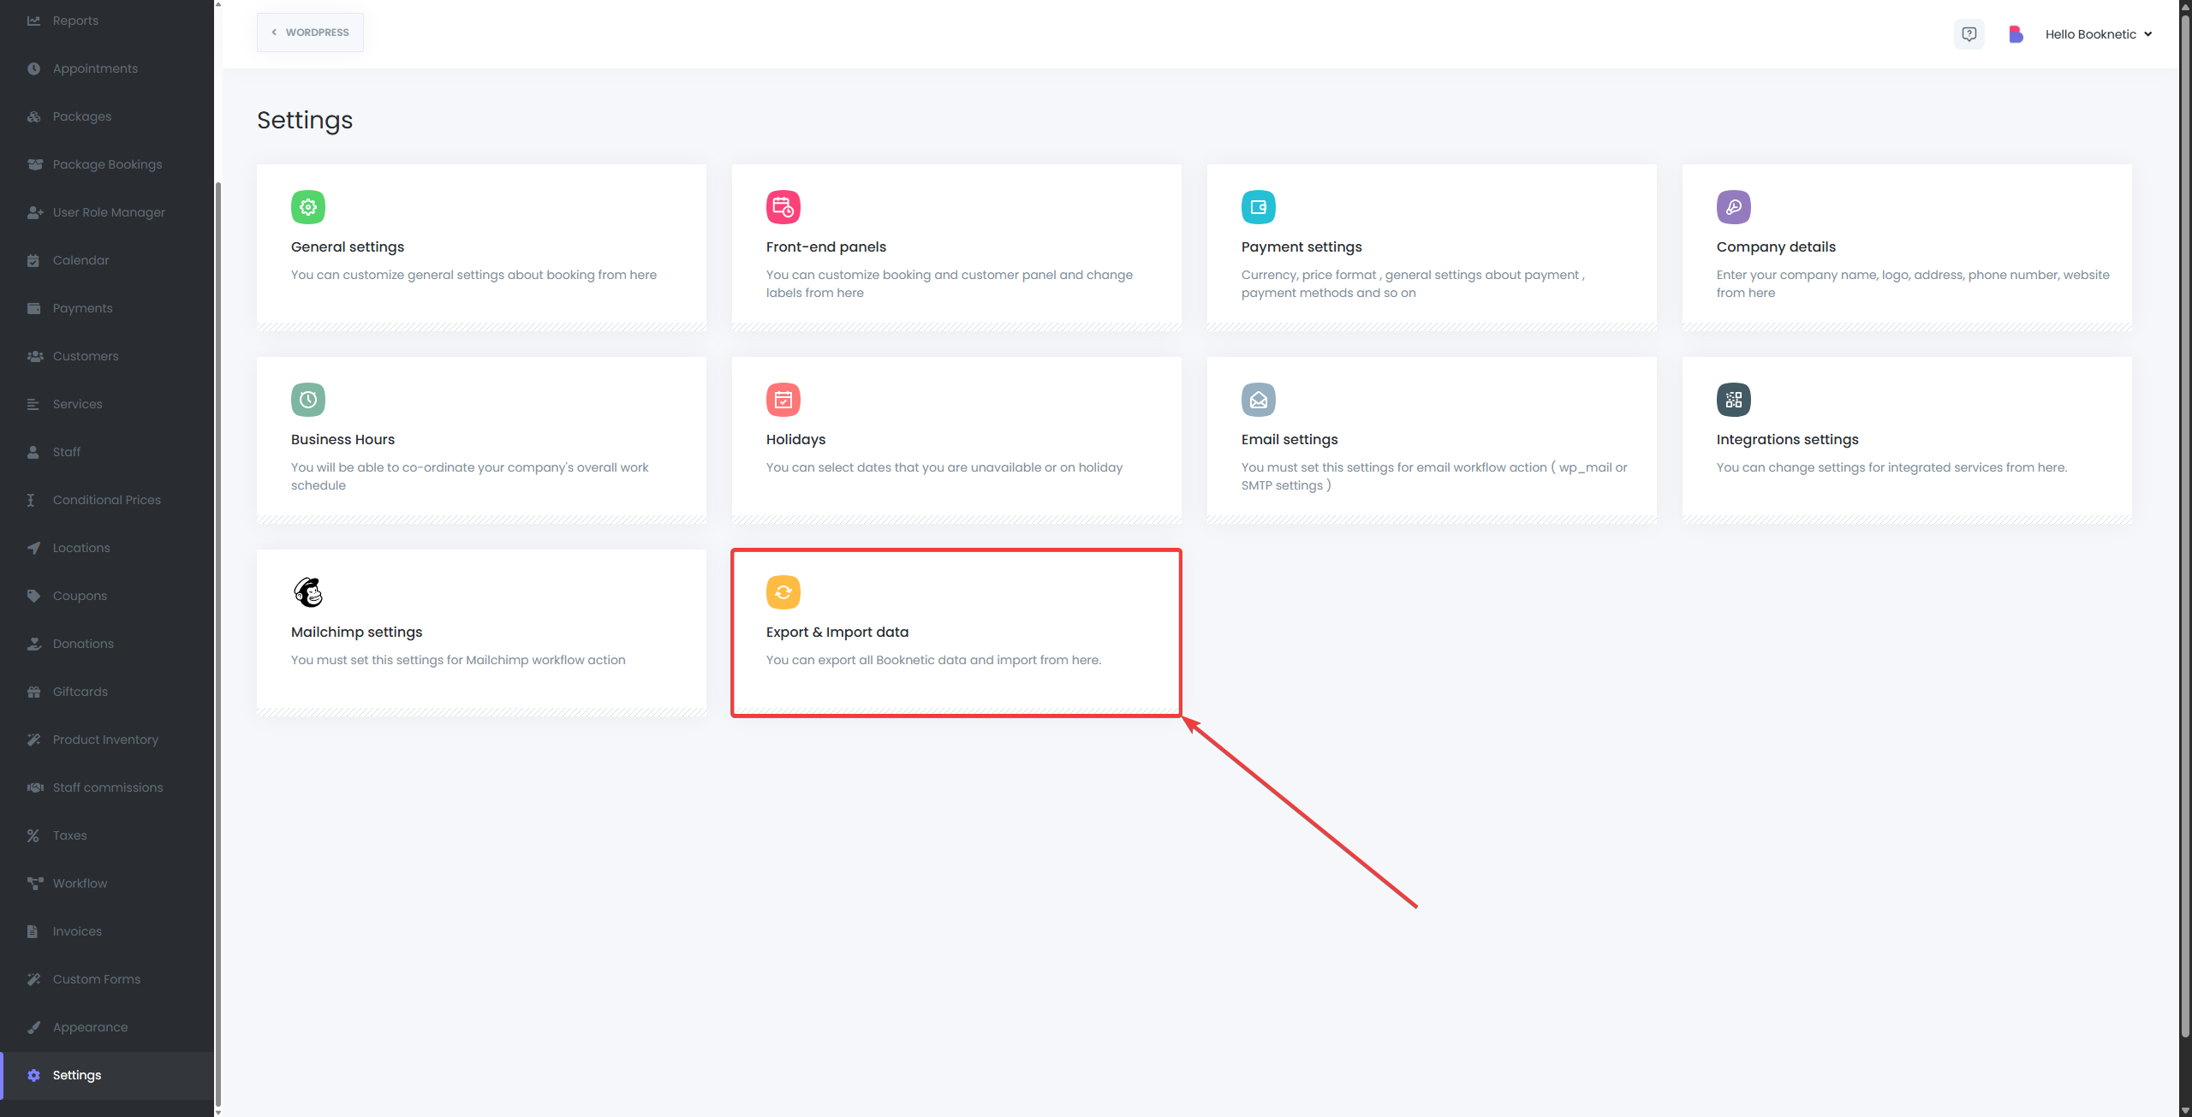
Task: Click the Mailchimp monkey logo icon
Action: tap(307, 592)
